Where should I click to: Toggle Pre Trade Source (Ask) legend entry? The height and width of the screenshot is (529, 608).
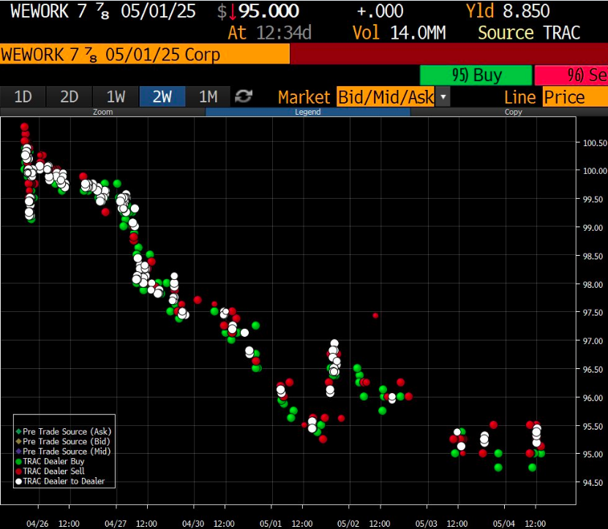[64, 431]
